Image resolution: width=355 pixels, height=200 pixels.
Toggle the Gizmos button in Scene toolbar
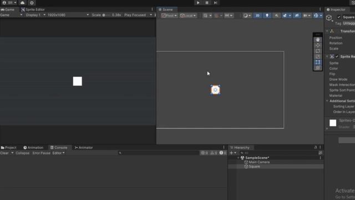tap(316, 16)
